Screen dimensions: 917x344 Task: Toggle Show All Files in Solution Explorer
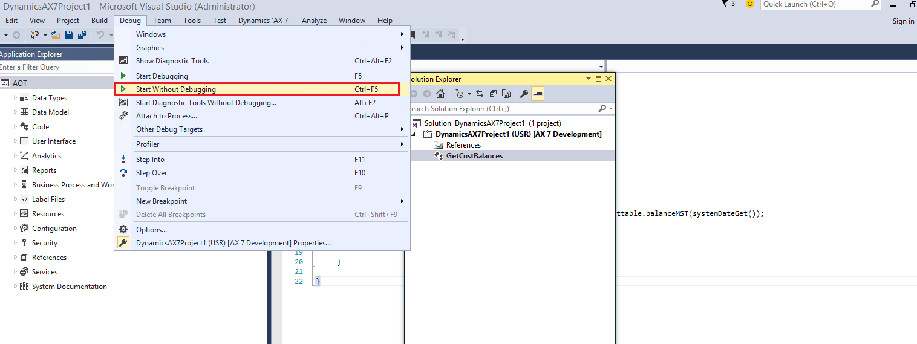[506, 94]
